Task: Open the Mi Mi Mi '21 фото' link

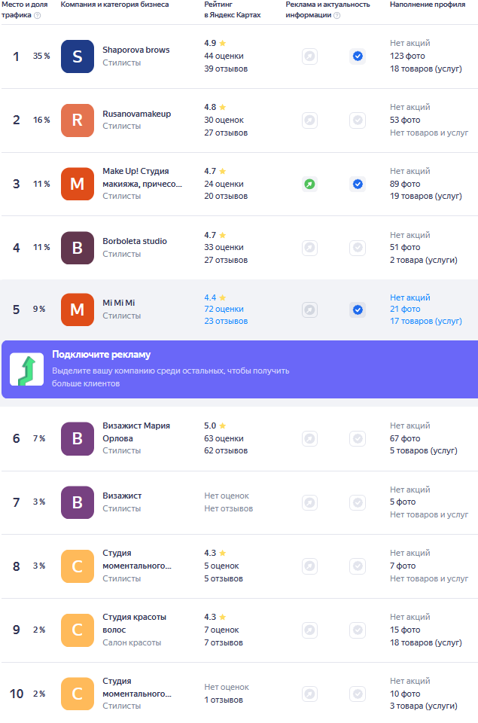Action: pos(405,309)
